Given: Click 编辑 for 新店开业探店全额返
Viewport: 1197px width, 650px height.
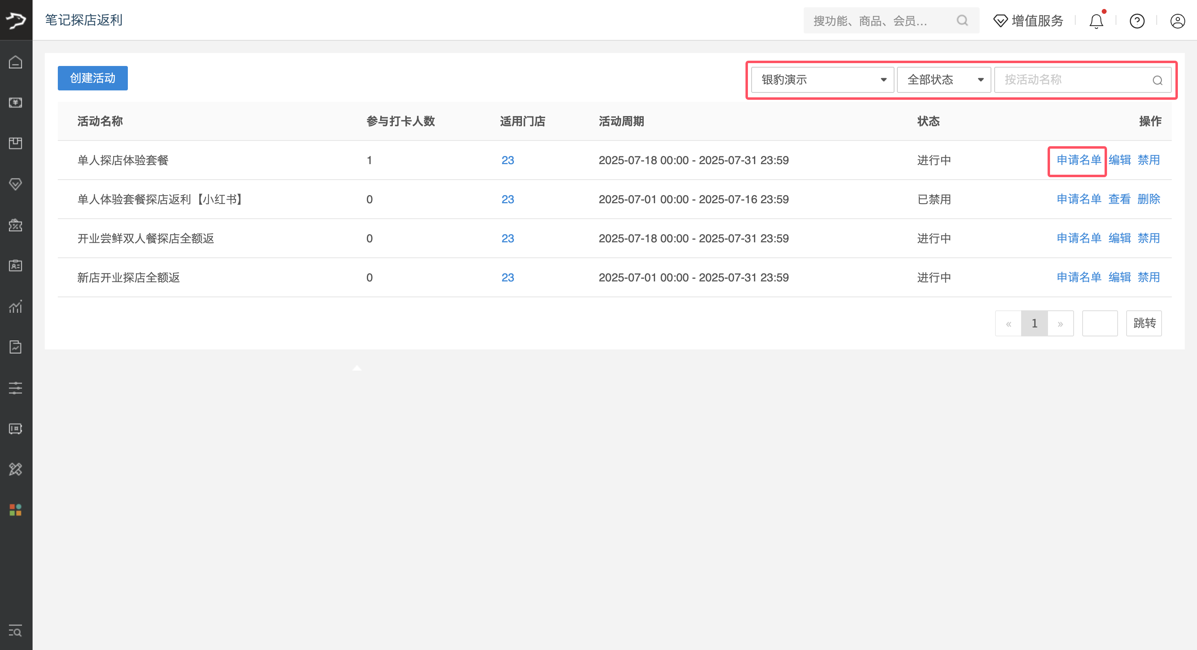Looking at the screenshot, I should coord(1120,277).
